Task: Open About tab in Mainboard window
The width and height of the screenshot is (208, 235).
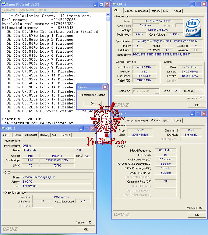Action: click(66, 135)
